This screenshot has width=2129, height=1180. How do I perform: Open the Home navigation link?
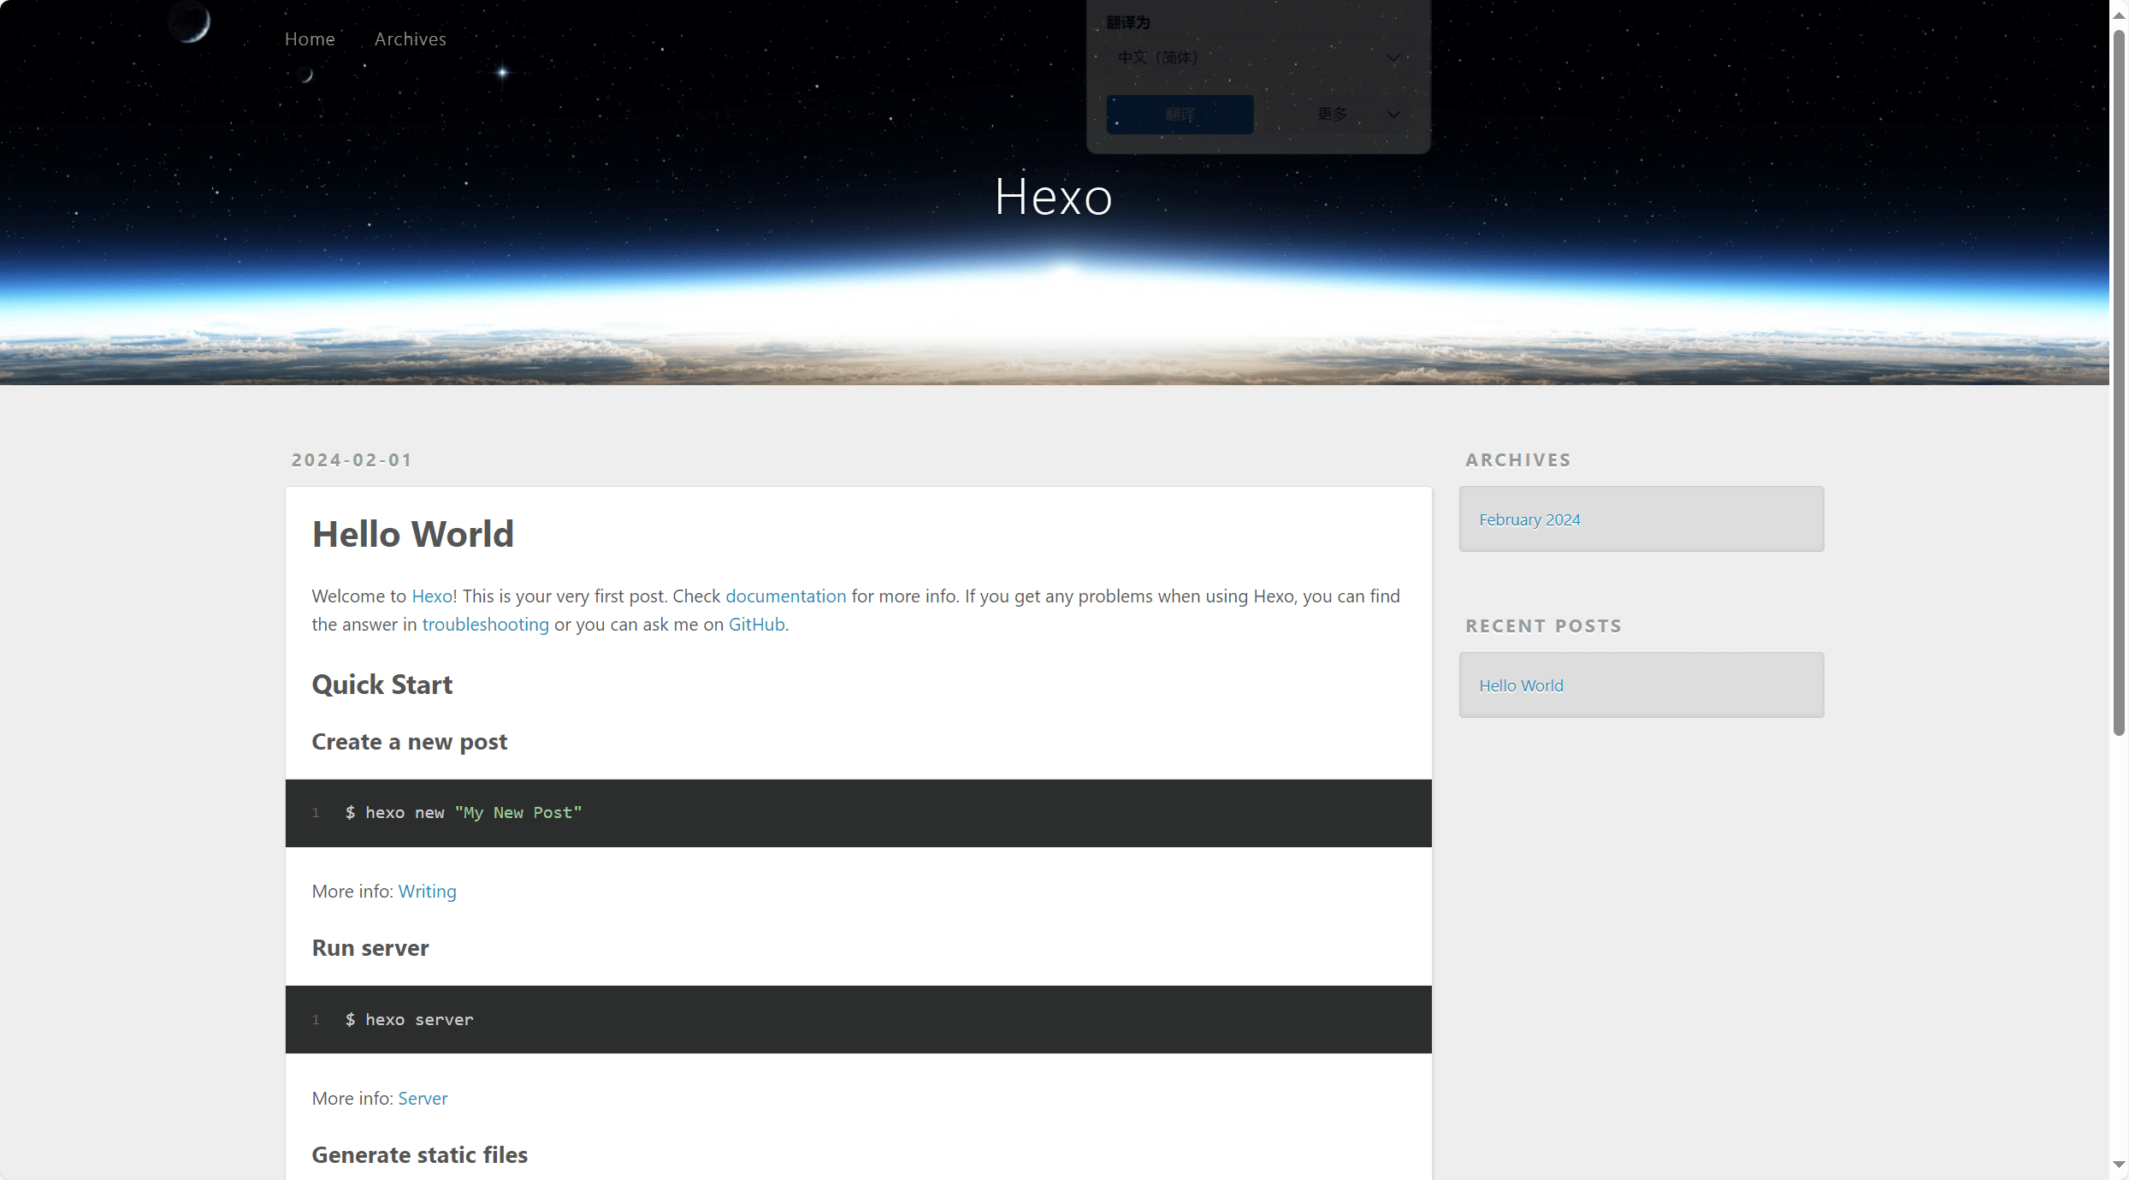pyautogui.click(x=310, y=39)
